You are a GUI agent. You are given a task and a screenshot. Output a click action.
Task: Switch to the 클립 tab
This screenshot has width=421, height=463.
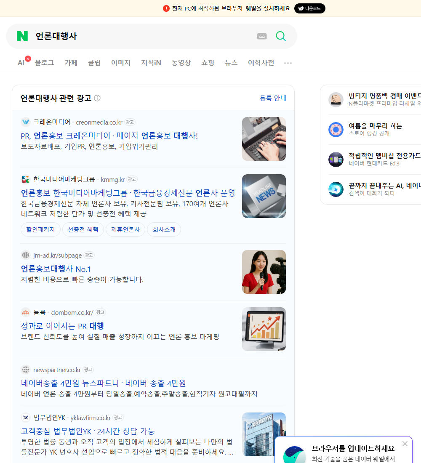[94, 63]
